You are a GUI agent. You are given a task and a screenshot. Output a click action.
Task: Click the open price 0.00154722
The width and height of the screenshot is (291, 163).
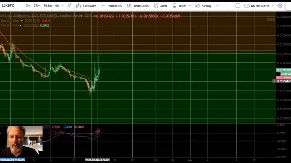105,16
